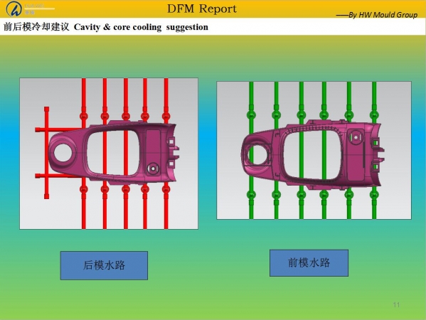Click the circular boss on the right part
The height and width of the screenshot is (320, 426).
click(x=356, y=137)
